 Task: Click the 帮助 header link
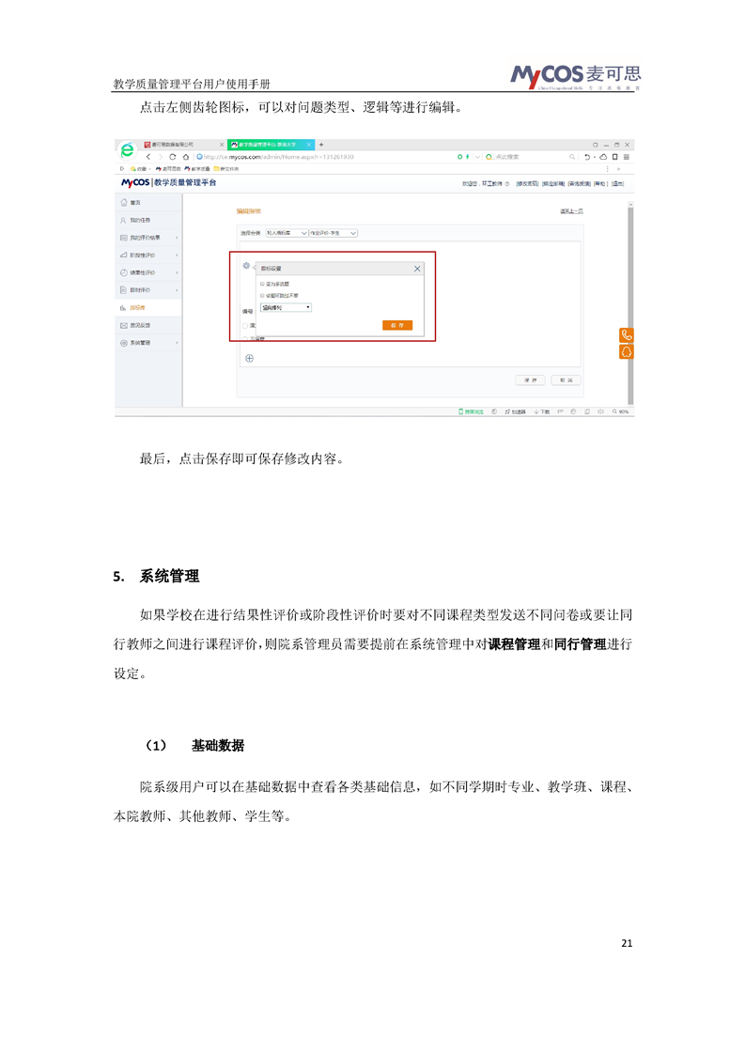click(x=599, y=183)
